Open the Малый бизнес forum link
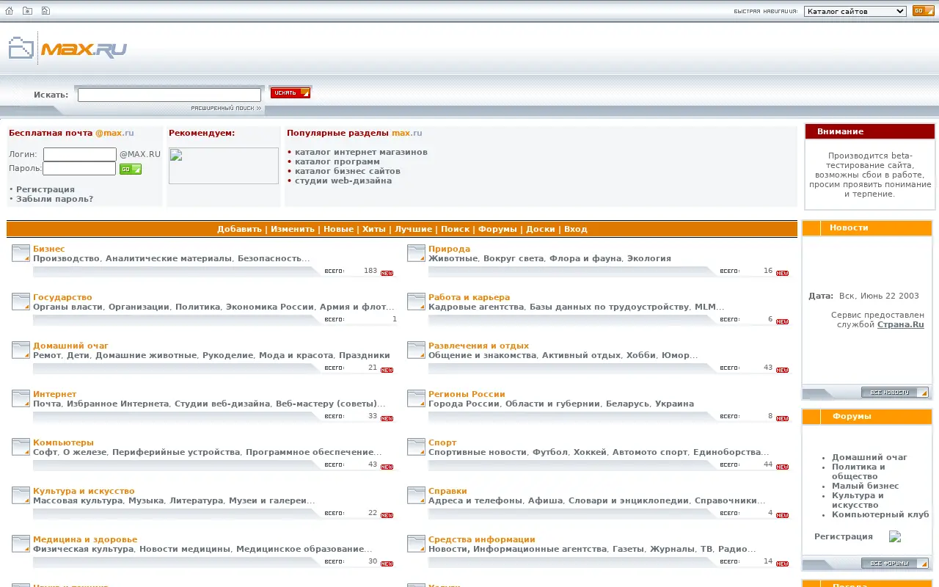939x587 pixels. [866, 486]
